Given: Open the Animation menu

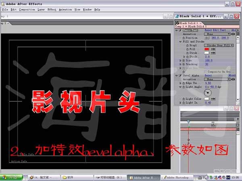Looking at the screenshot, I should (x=65, y=10).
